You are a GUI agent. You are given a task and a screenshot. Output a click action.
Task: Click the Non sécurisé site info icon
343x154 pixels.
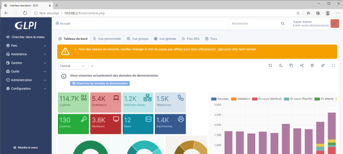36,13
